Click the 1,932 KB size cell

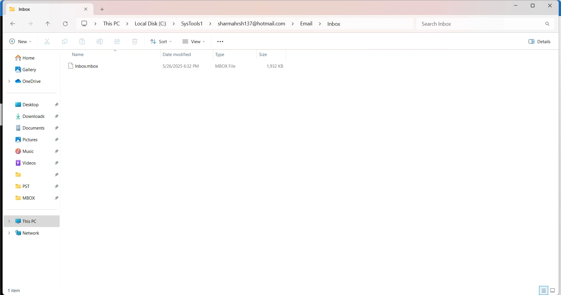(x=275, y=66)
